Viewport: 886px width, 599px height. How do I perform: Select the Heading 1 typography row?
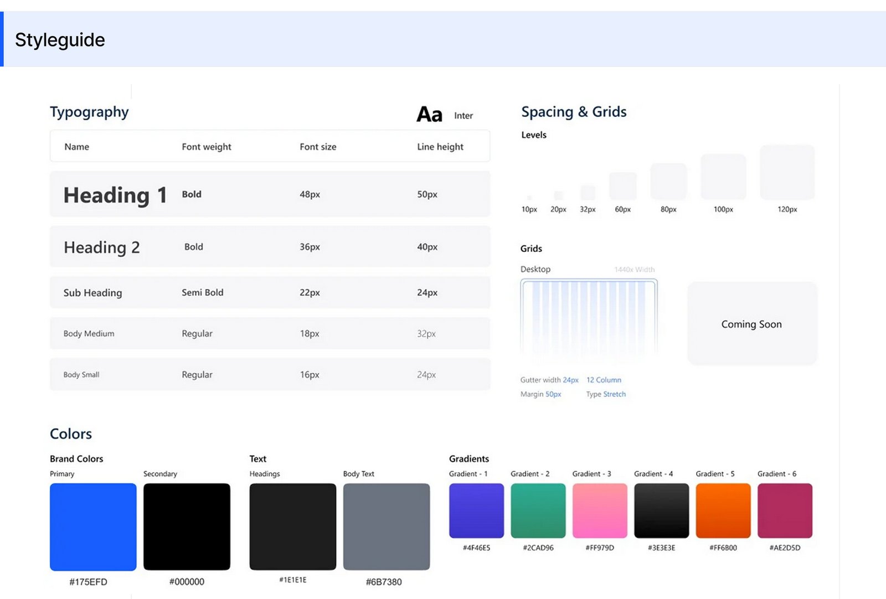(270, 194)
